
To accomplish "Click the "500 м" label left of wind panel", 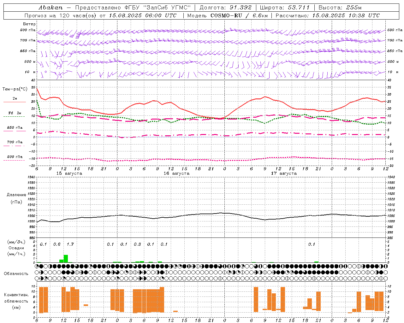I will [30, 62].
